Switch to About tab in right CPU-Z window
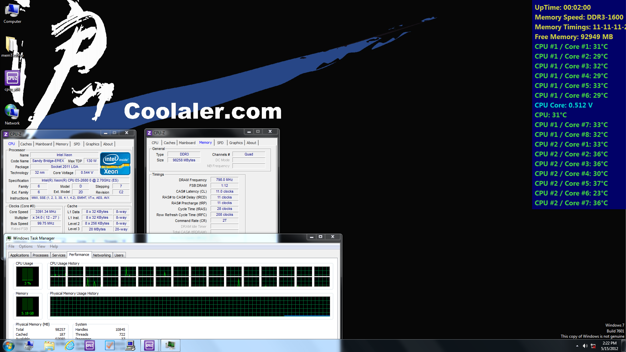Viewport: 626px width, 352px height. 251,143
